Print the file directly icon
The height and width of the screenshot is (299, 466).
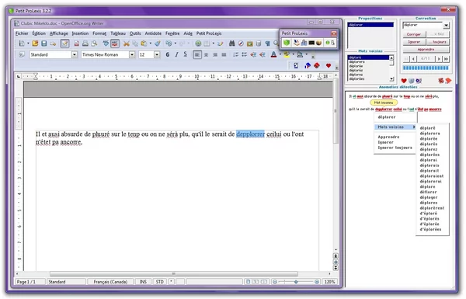pyautogui.click(x=85, y=43)
